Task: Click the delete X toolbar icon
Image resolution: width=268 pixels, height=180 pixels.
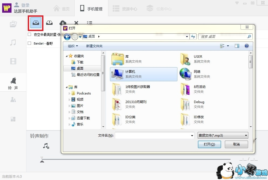Action: (x=76, y=23)
